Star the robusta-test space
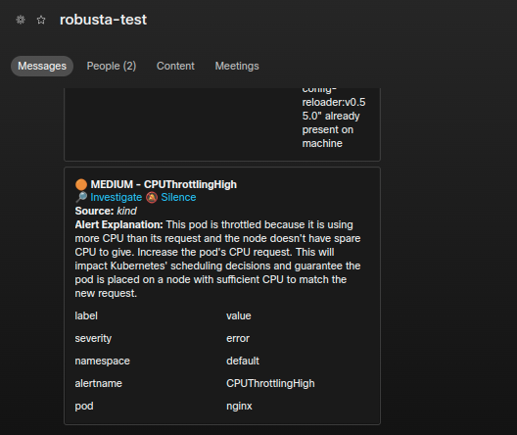This screenshot has width=517, height=435. [x=41, y=20]
